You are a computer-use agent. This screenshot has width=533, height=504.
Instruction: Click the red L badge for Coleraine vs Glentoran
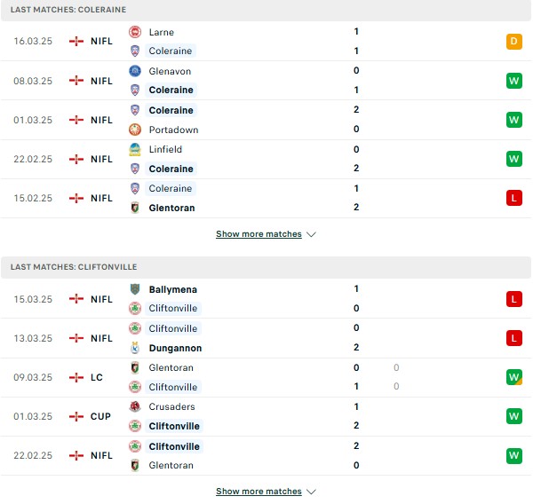coord(514,198)
